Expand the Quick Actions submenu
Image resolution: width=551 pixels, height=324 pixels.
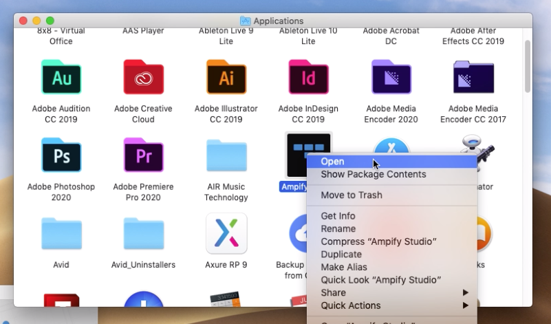tap(392, 305)
